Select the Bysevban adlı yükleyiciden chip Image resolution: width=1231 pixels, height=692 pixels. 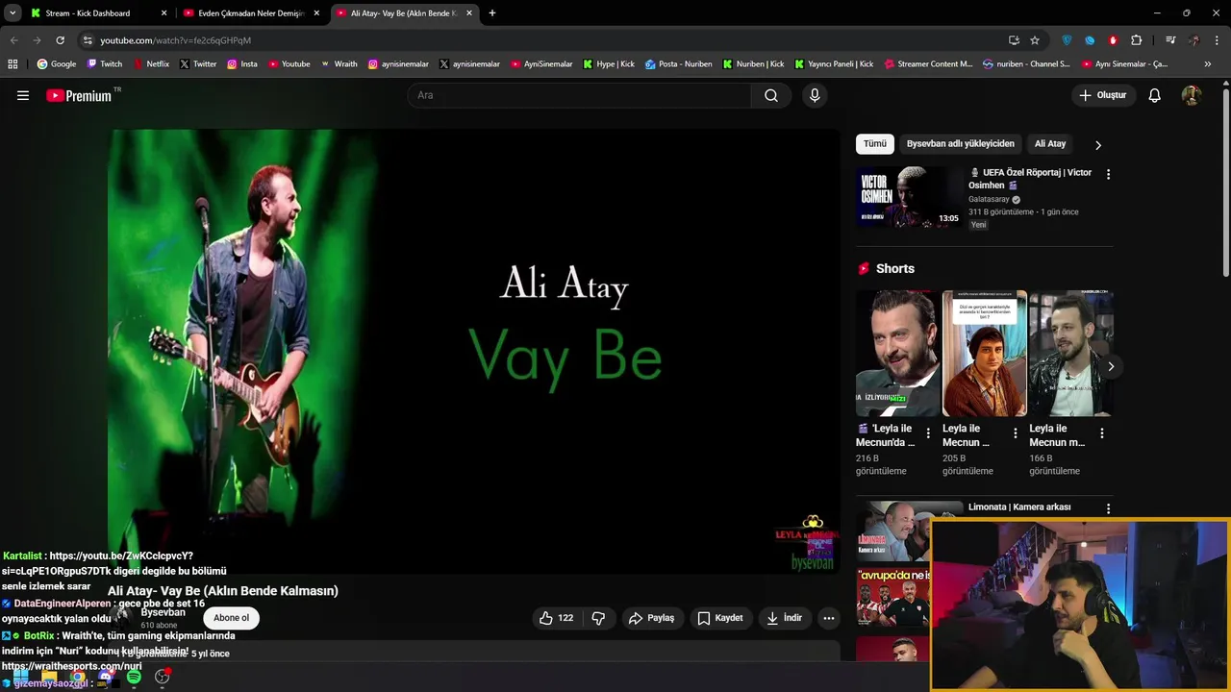(x=960, y=144)
